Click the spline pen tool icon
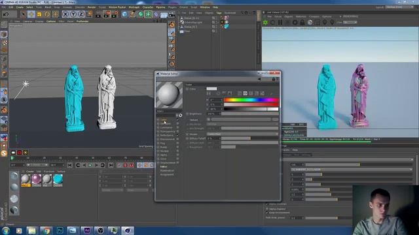The image size is (419, 235). coord(132,14)
